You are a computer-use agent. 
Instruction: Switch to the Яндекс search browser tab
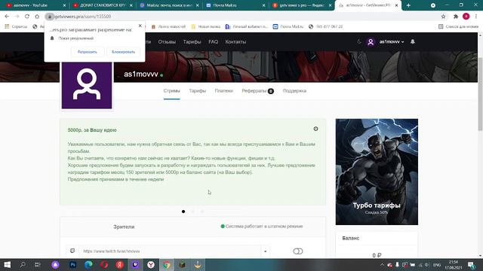[302, 5]
